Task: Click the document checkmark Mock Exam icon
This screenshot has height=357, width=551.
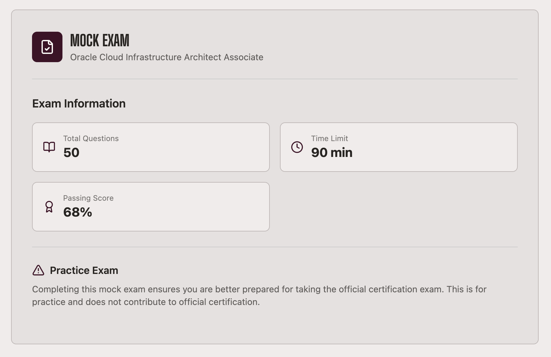Action: click(x=47, y=47)
